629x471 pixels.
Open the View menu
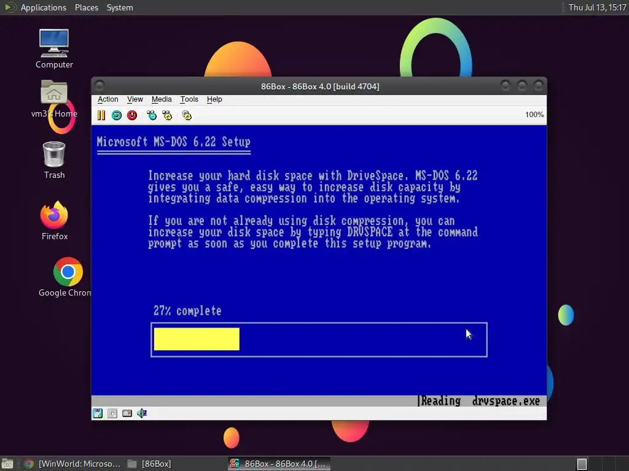point(135,99)
